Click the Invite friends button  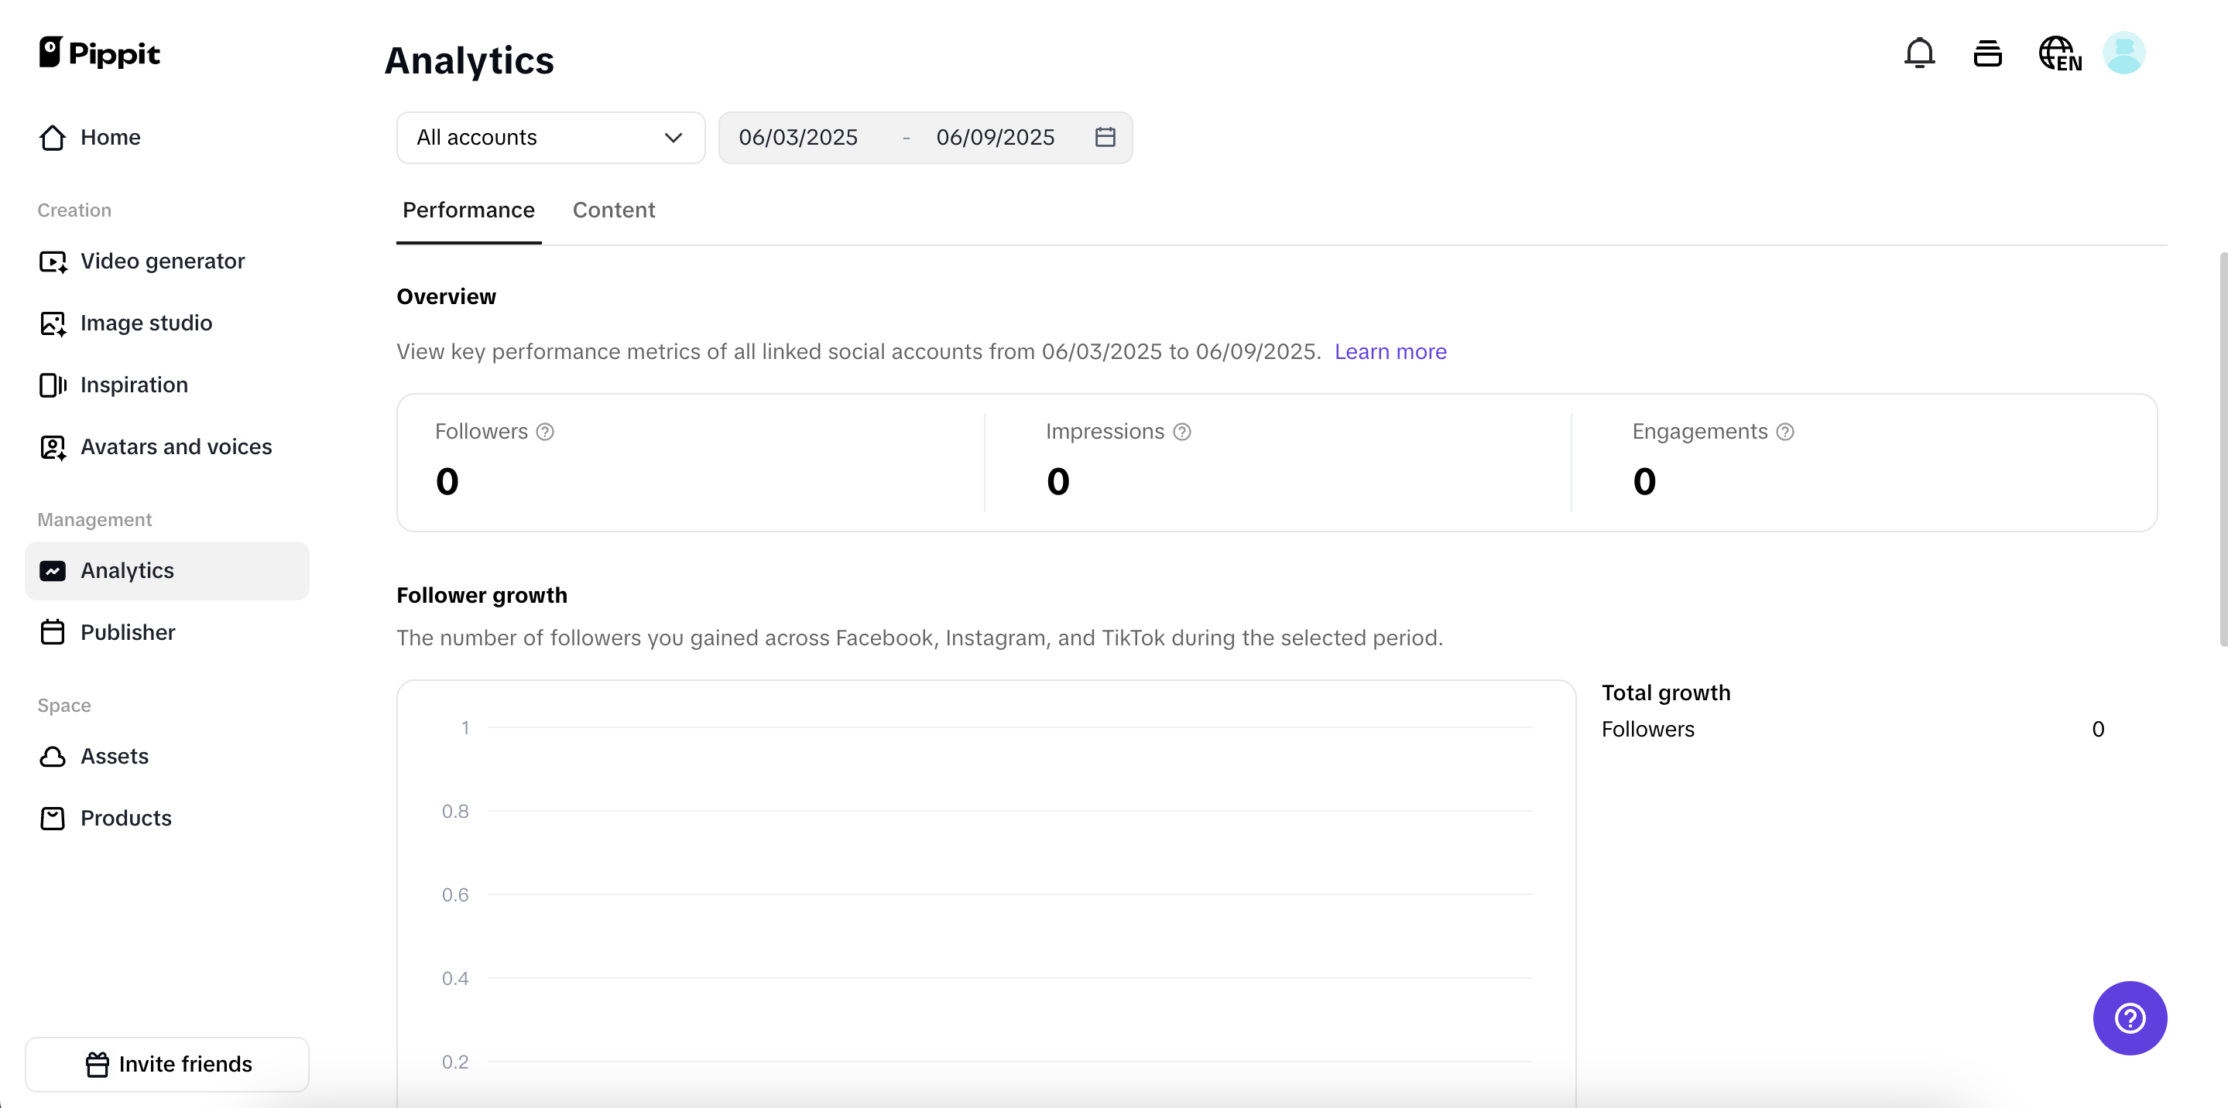167,1064
